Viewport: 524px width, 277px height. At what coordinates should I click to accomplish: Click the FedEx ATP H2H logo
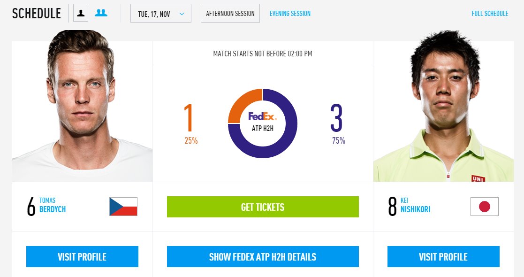pyautogui.click(x=262, y=122)
